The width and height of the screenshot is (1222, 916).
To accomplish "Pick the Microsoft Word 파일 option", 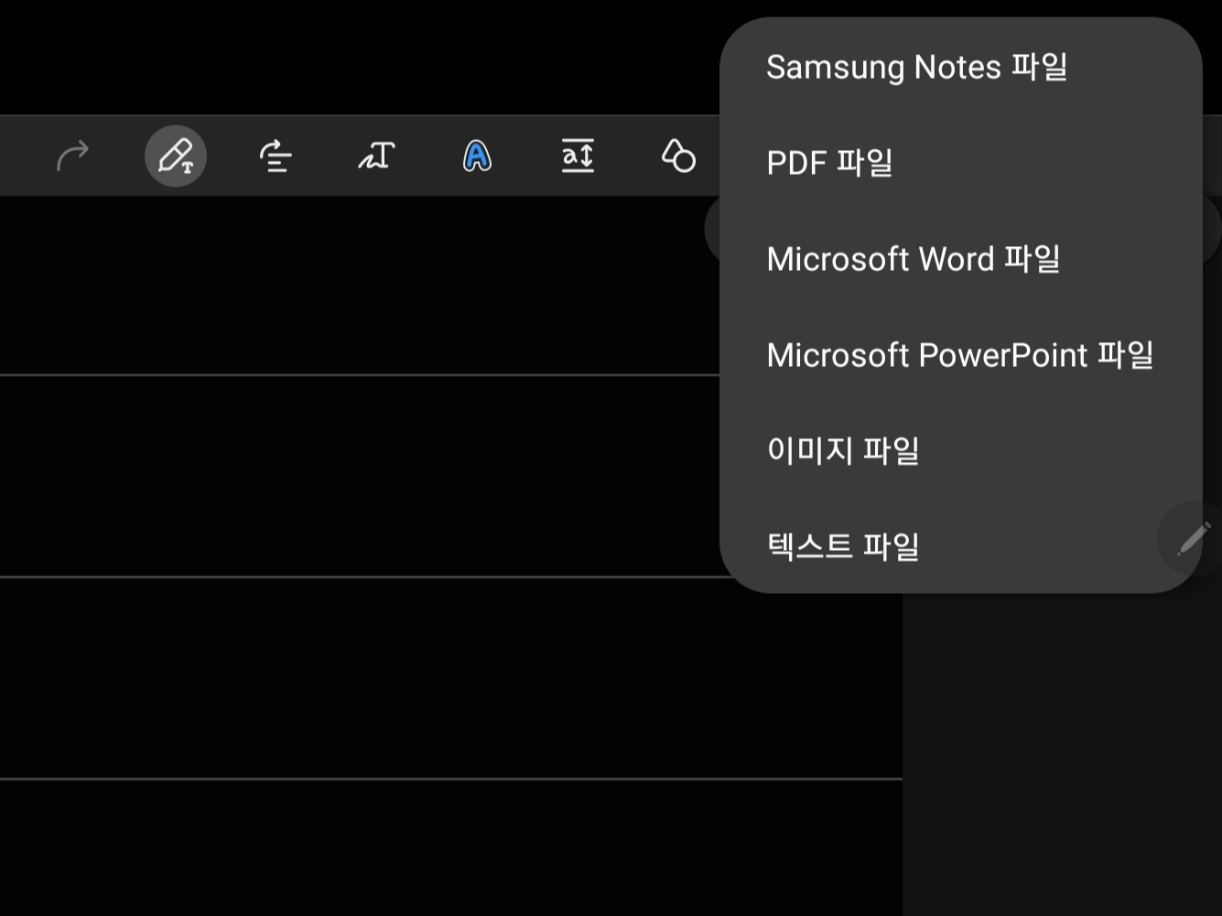I will click(x=914, y=259).
